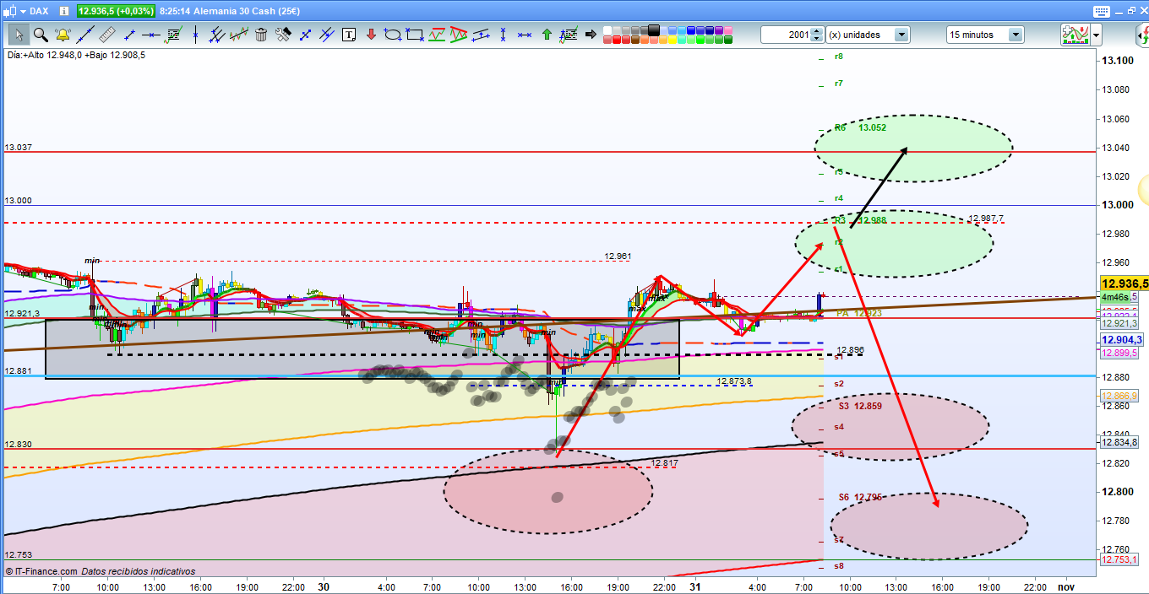Choose the rectangle drawing tool
This screenshot has width=1149, height=594.
[x=414, y=35]
